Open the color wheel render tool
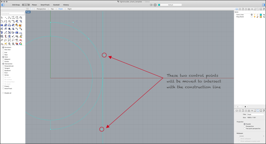The width and height of the screenshot is (266, 144). (20, 44)
